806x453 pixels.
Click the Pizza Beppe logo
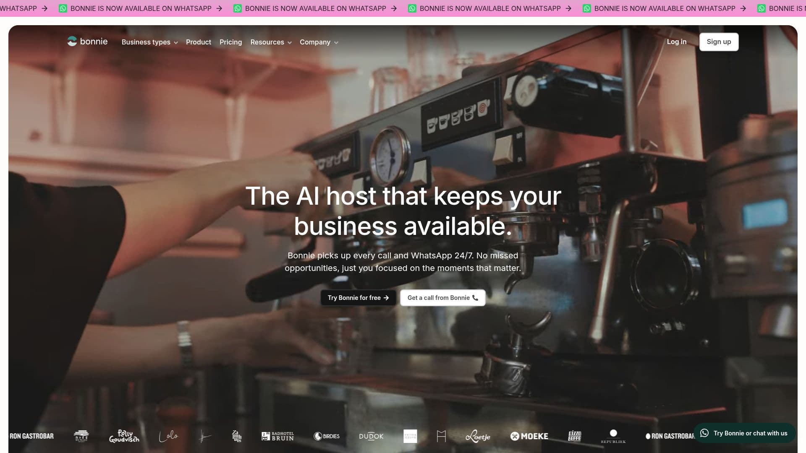coord(575,436)
